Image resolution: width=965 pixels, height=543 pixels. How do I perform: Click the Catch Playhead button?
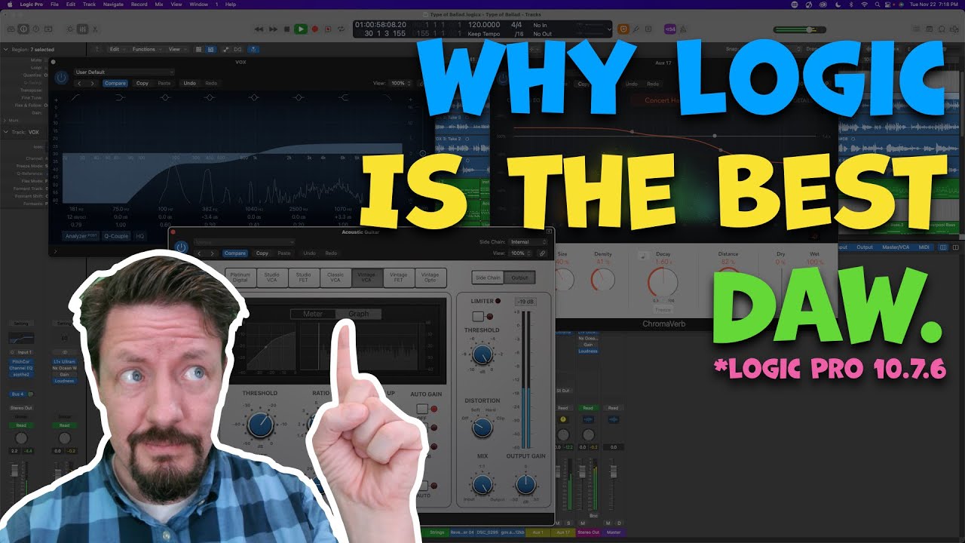pos(254,49)
